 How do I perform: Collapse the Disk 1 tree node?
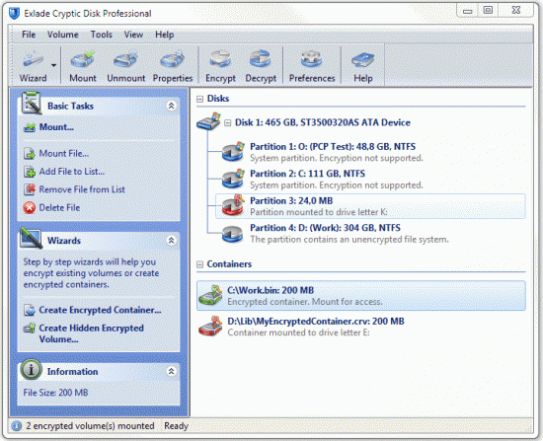point(227,123)
